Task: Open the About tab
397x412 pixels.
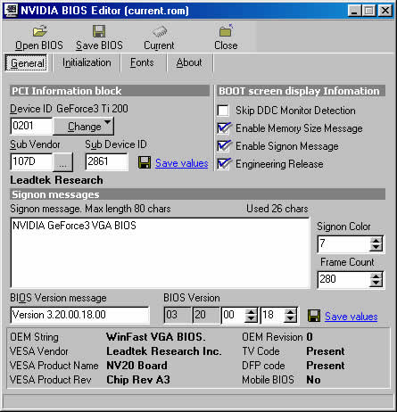Action: point(189,62)
